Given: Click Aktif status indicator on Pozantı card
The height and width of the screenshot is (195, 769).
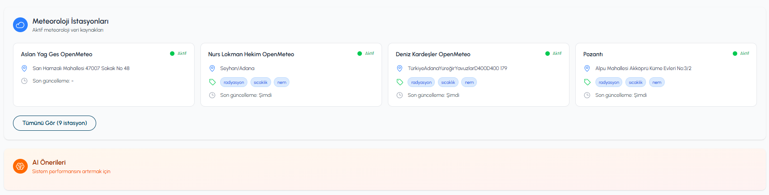Looking at the screenshot, I should click(x=741, y=54).
